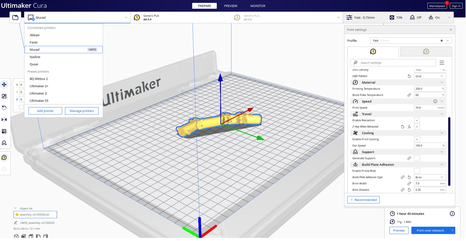Screen dimensions: 466x241
Task: Open Print over network options arrow
Action: click(x=453, y=230)
